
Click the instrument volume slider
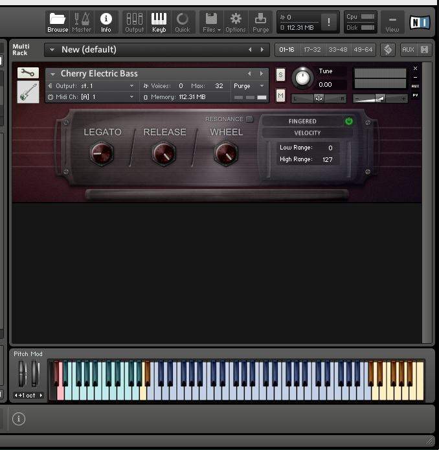[380, 98]
